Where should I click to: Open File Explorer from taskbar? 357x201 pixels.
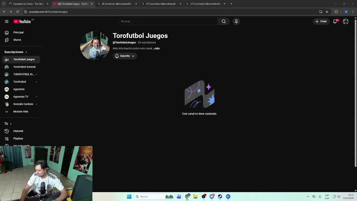coord(196,197)
